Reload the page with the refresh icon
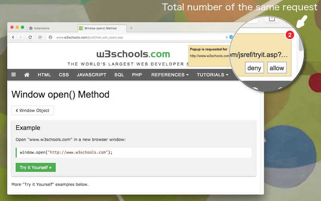 [x=30, y=37]
